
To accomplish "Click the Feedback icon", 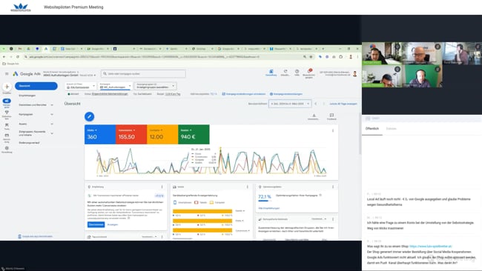I will (x=331, y=116).
